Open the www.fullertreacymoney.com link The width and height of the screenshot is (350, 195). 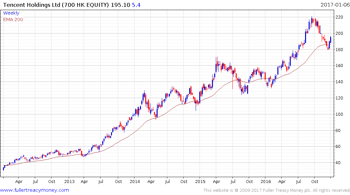pos(35,190)
